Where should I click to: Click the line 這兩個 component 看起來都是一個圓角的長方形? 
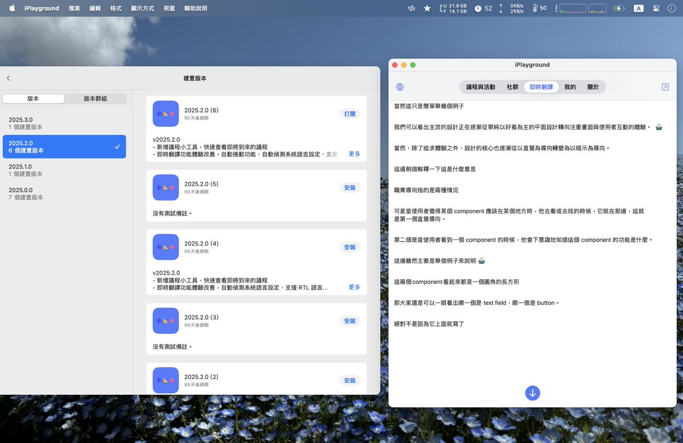pos(456,282)
